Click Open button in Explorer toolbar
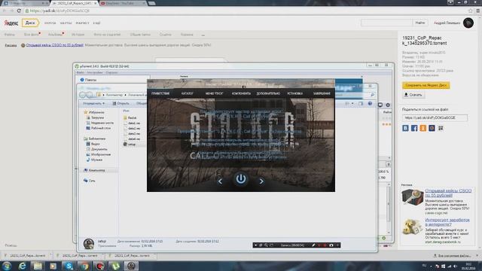The width and height of the screenshot is (482, 271). 120,104
